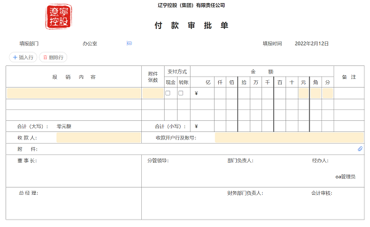Click the paperclip attachment upload icon
This screenshot has height=227, width=370.
pos(360,149)
